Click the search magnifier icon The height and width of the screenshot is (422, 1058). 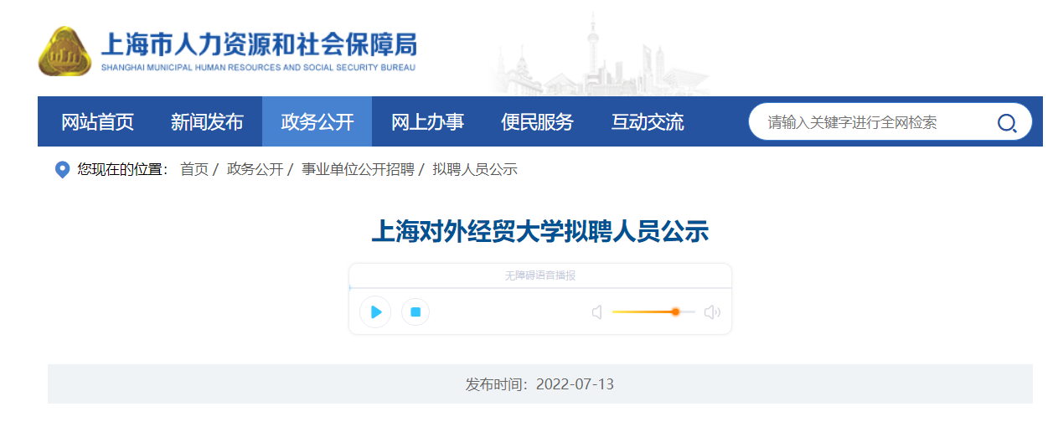(1006, 123)
